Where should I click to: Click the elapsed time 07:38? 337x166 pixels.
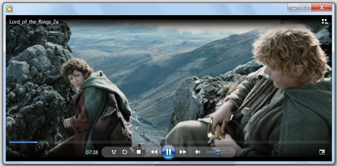point(92,152)
